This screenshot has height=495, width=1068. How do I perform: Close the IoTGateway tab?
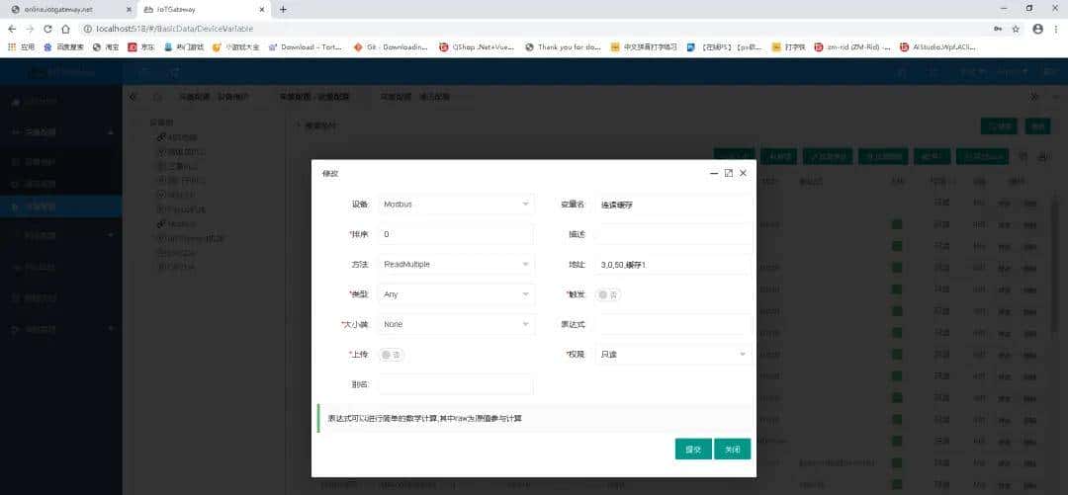click(262, 10)
